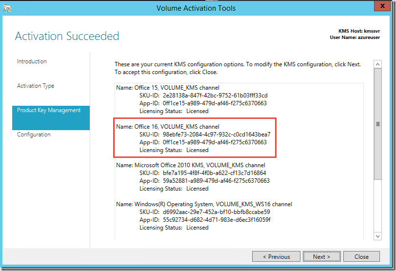396x271 pixels.
Task: Click the scrollbar down arrow
Action: tap(377, 236)
